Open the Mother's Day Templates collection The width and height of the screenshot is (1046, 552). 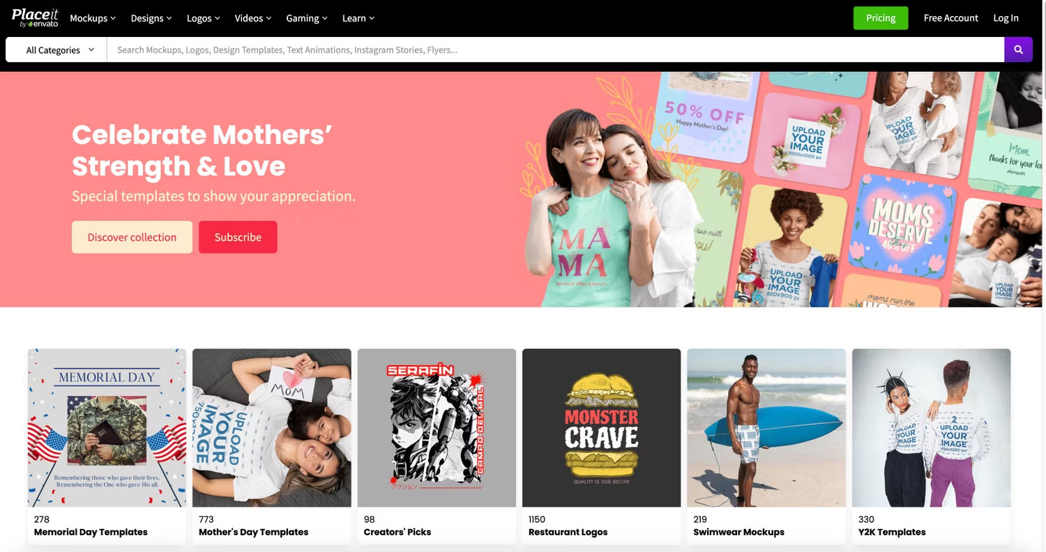tap(271, 428)
